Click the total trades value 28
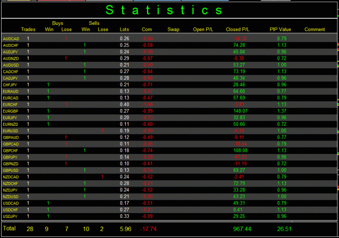The image size is (339, 238). pos(30,229)
